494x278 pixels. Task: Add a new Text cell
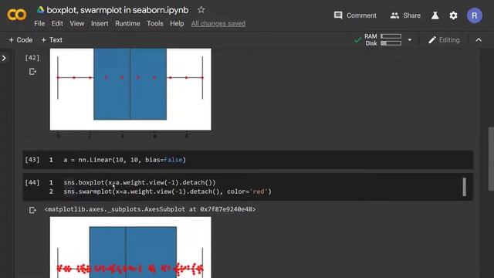[52, 40]
